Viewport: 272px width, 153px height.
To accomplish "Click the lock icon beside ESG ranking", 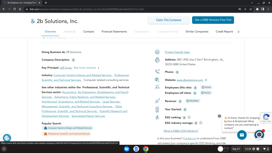I will point(184,118).
